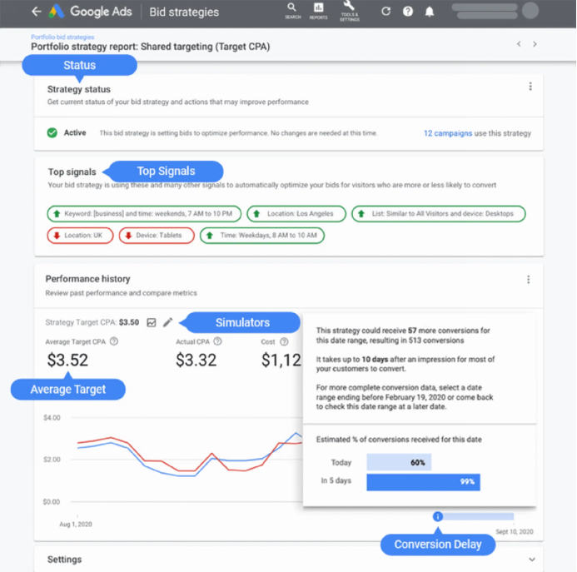
Task: Click the Settings heading text
Action: [x=64, y=560]
